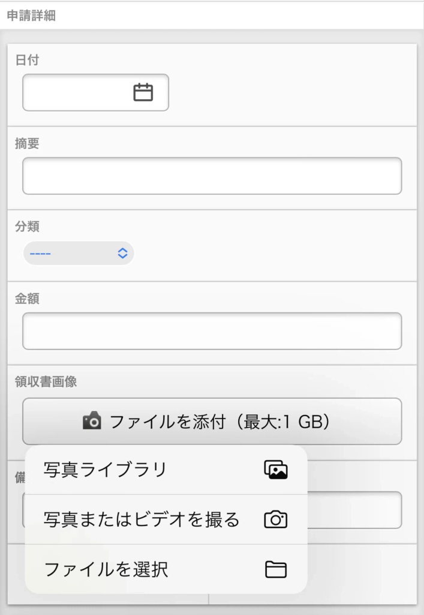Focus the 金額 amount input box
This screenshot has width=424, height=615.
click(x=211, y=331)
